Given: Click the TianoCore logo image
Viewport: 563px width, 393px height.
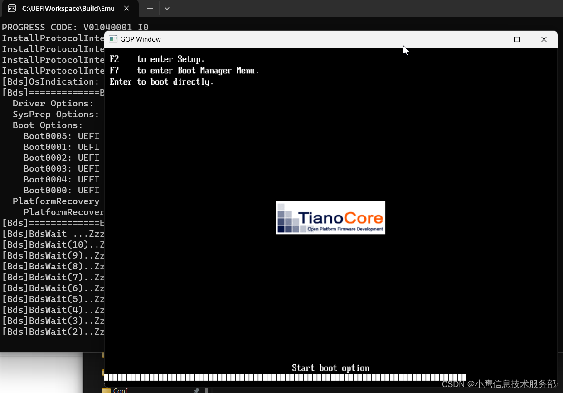Looking at the screenshot, I should click(x=330, y=218).
